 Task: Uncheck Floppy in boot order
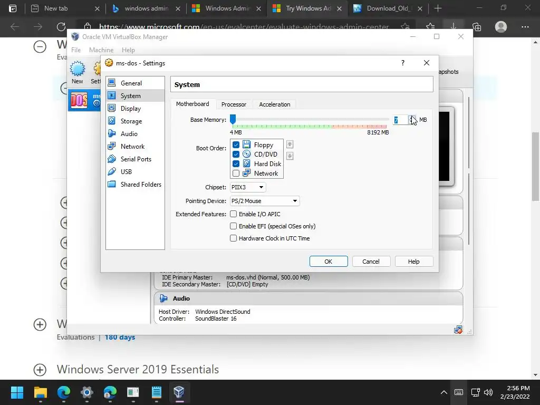point(236,144)
